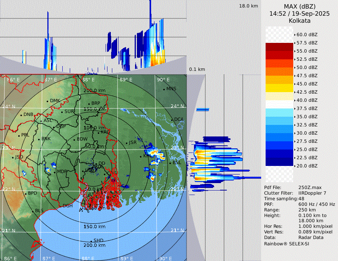Click the darkest red legend swatch below 57.5 dBZ
338x261 pixels.
tap(279, 47)
